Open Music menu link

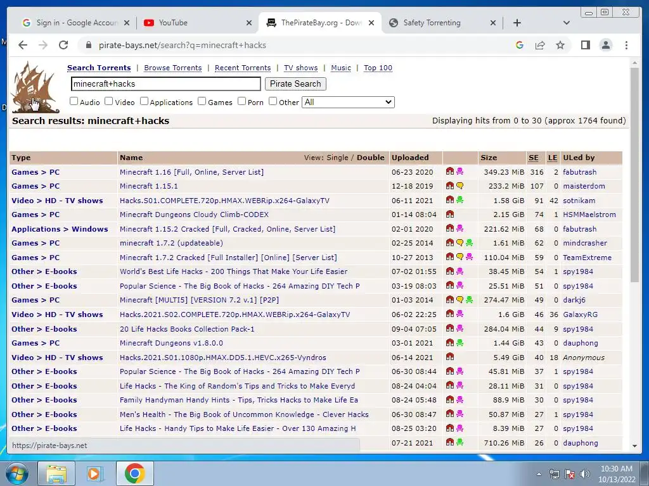[x=340, y=68]
